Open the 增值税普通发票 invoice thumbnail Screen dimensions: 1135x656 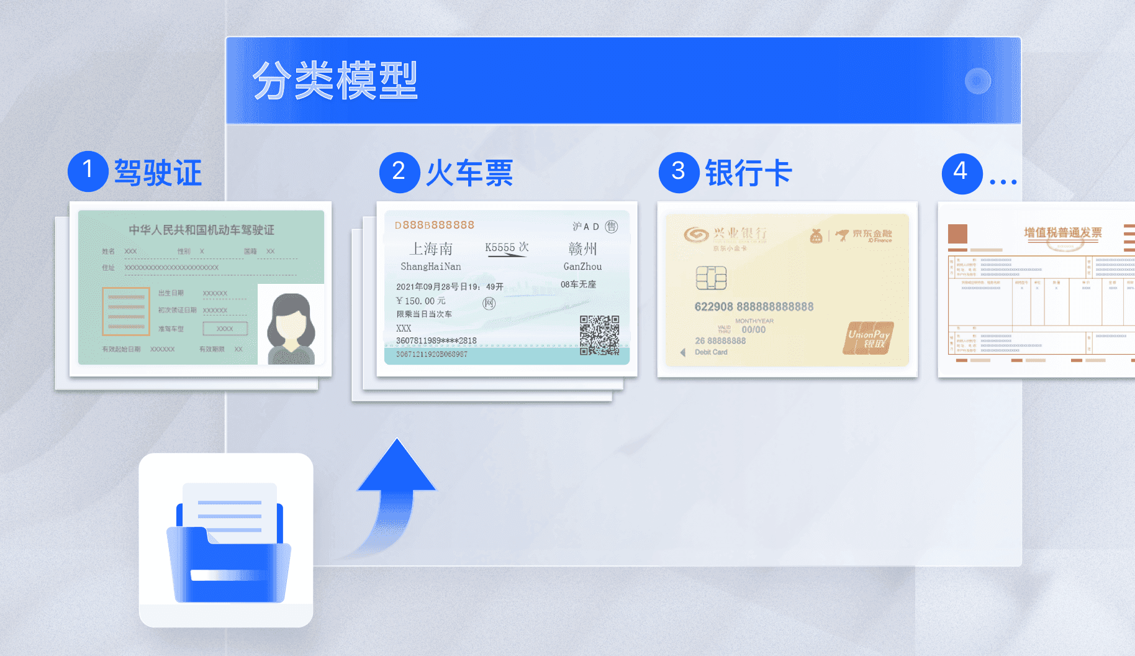[x=1036, y=289]
